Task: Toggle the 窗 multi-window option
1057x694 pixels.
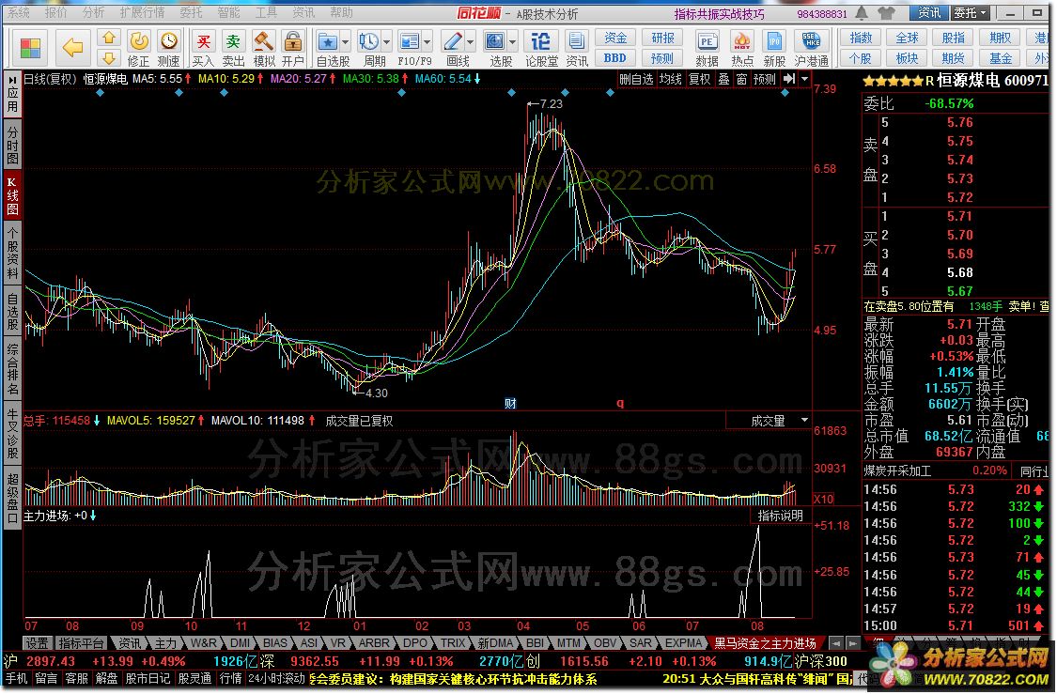Action: point(741,80)
